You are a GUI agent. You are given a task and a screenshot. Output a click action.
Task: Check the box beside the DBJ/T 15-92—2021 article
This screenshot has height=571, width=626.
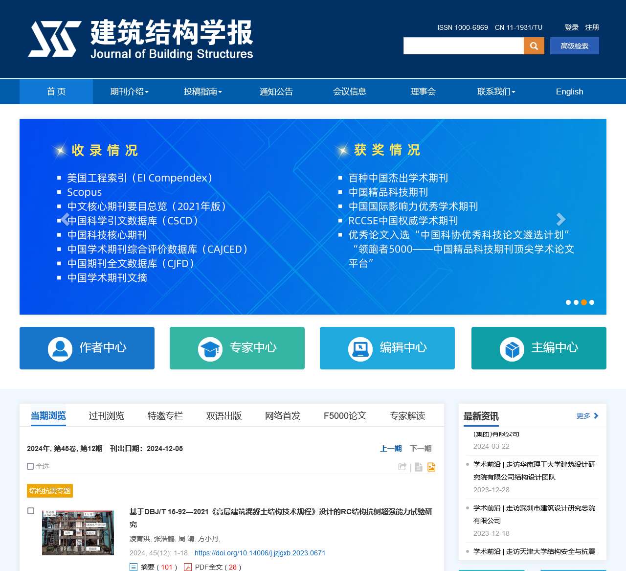coord(31,511)
